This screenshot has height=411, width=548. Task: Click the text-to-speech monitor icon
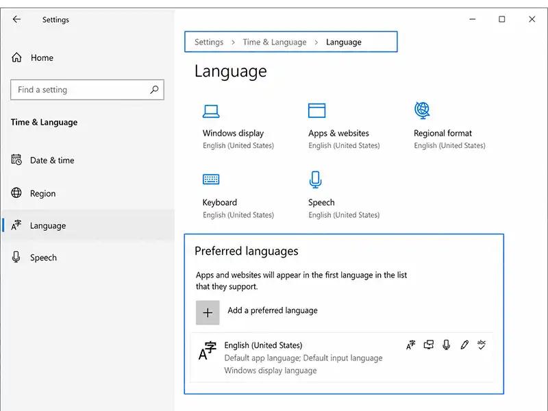pyautogui.click(x=429, y=345)
